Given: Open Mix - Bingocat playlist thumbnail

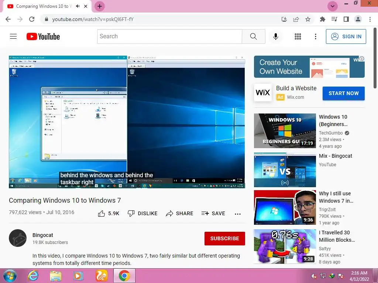Looking at the screenshot, I should [x=285, y=170].
